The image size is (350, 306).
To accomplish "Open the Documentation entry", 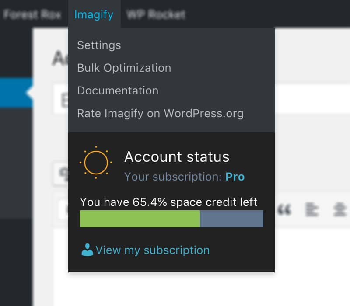I will (x=118, y=90).
